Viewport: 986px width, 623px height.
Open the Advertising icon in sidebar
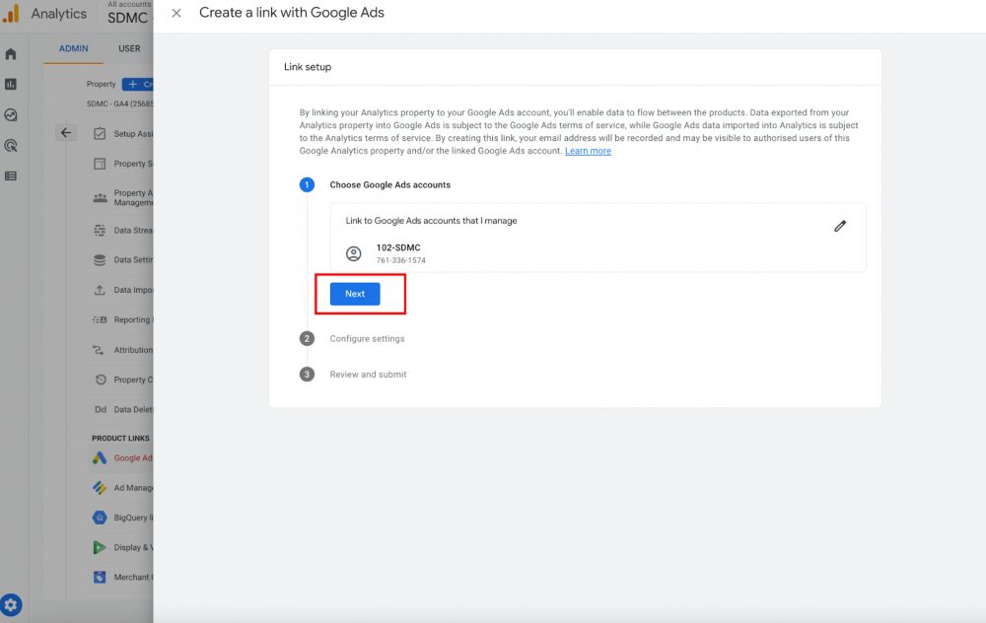[11, 146]
